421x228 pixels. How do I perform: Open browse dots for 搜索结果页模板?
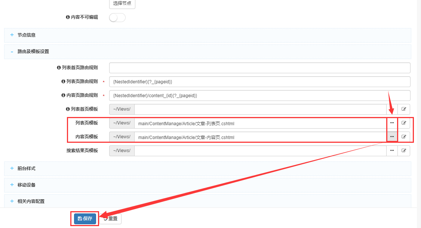pyautogui.click(x=392, y=151)
